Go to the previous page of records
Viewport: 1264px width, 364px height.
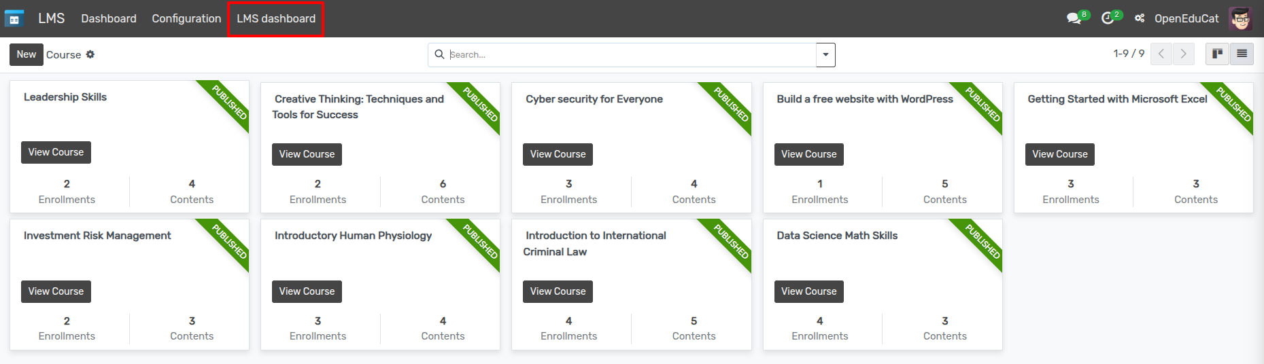pos(1161,54)
